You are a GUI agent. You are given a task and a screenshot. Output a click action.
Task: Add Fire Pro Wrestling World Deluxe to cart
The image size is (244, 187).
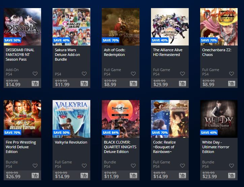(35, 176)
